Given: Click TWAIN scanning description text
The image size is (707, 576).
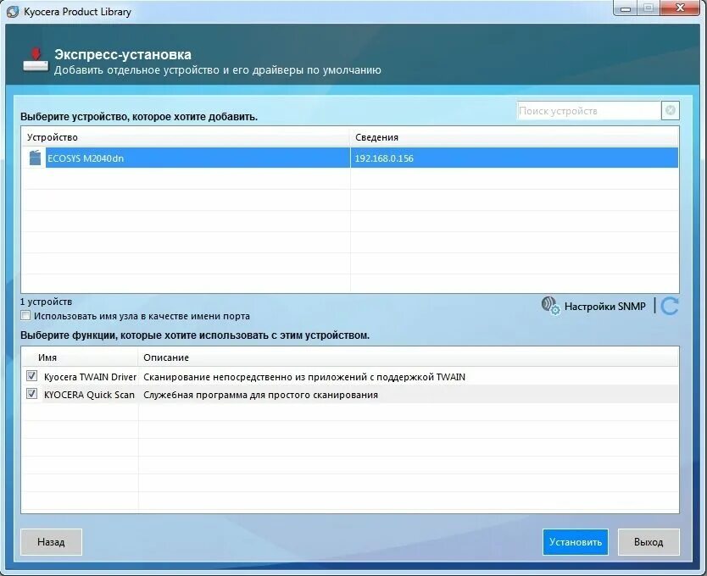Looking at the screenshot, I should 304,377.
